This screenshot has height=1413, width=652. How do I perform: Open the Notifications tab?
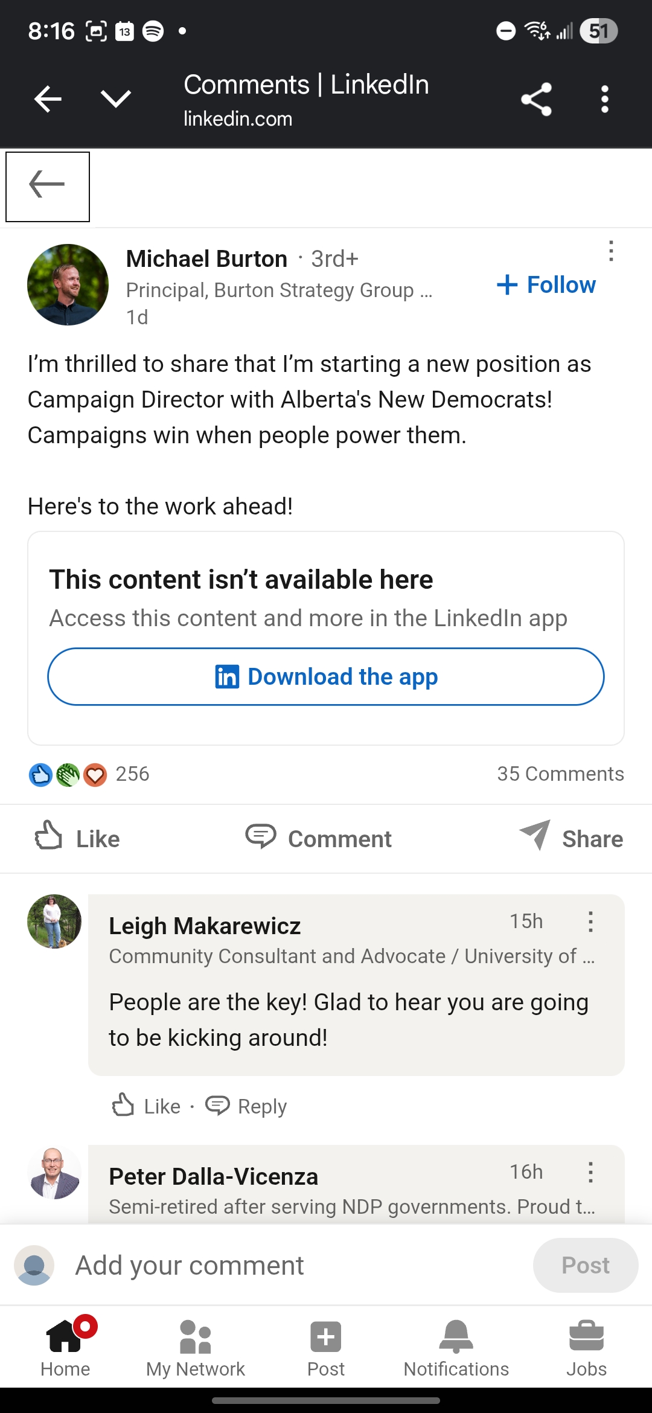pyautogui.click(x=456, y=1348)
